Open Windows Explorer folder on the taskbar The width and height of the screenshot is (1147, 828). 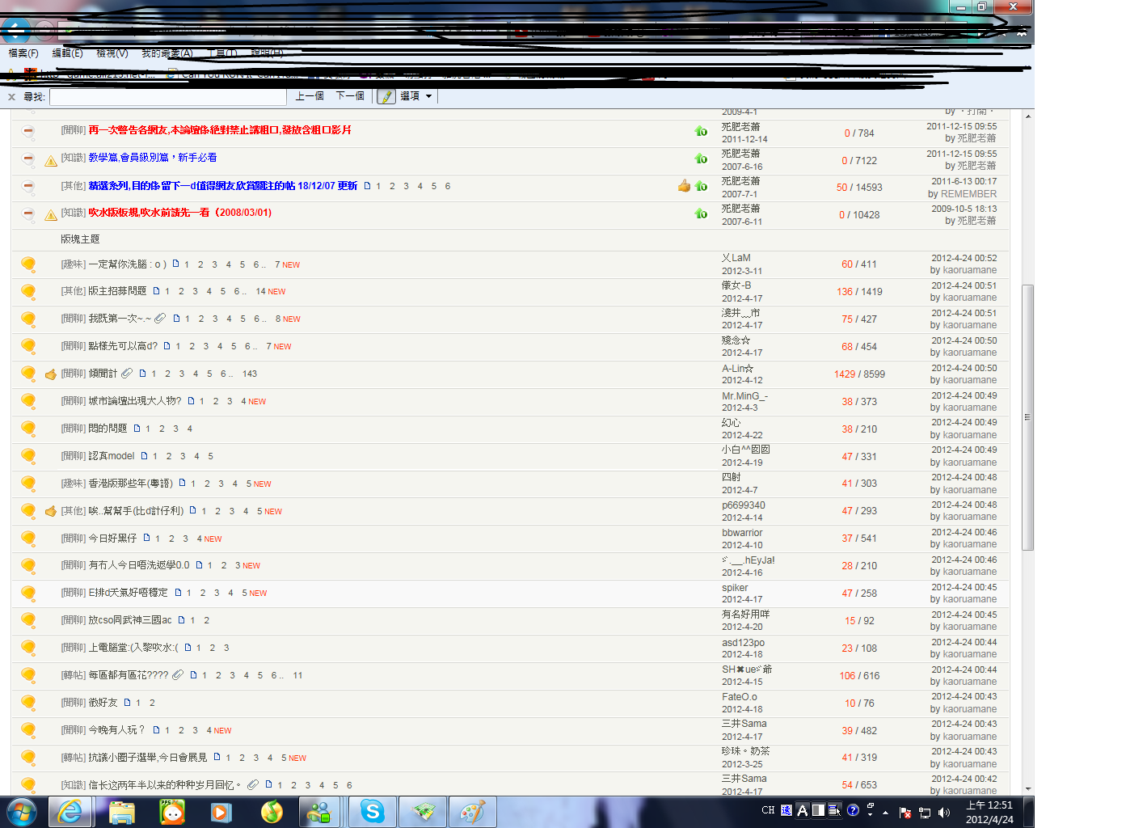click(x=121, y=811)
